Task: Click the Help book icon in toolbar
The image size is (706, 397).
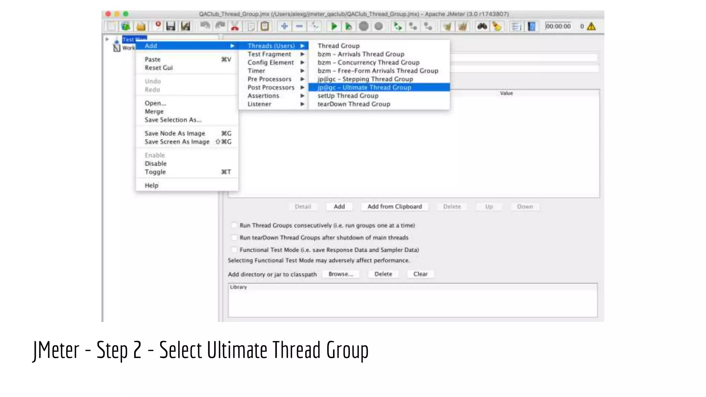Action: [532, 26]
